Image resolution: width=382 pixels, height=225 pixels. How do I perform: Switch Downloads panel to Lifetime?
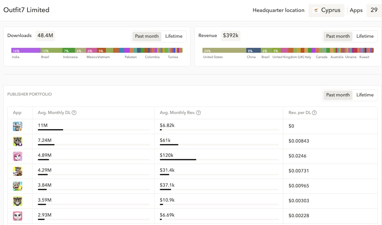point(174,36)
